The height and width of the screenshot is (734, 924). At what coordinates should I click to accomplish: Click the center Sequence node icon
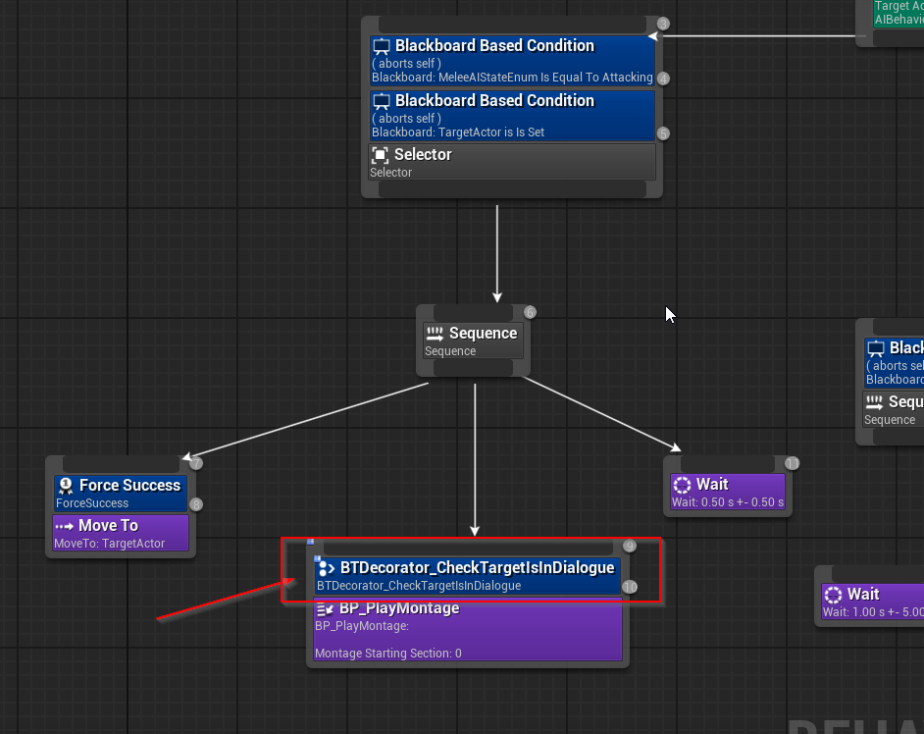point(435,334)
